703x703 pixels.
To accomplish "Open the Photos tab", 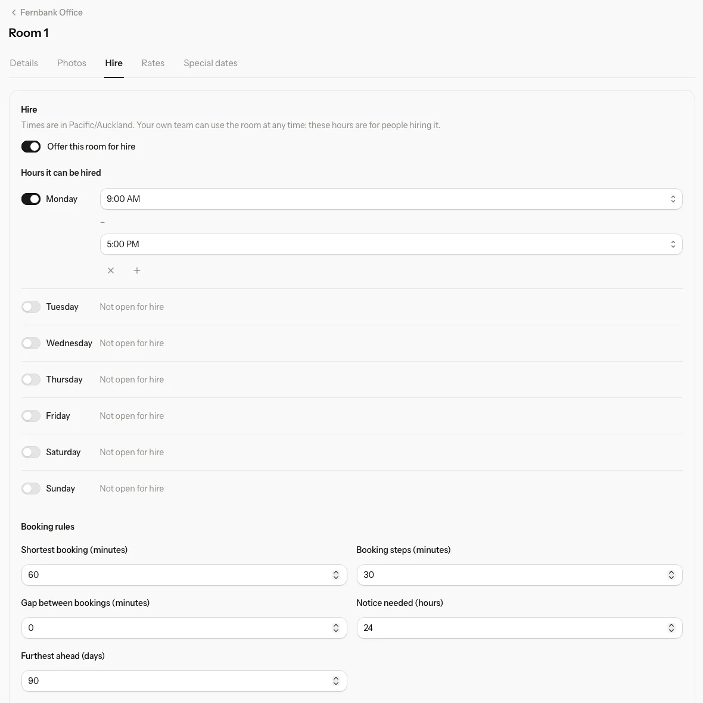I will 71,63.
